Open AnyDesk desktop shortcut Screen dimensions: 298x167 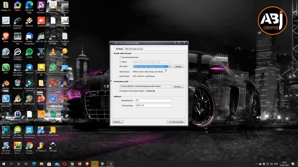point(41,22)
